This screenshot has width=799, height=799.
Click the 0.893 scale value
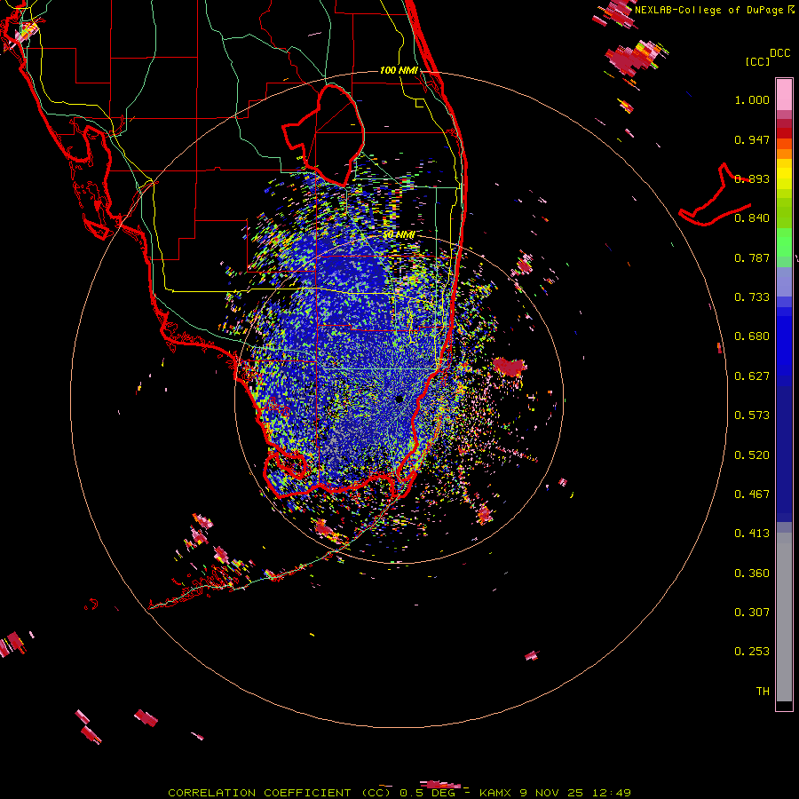coord(752,178)
